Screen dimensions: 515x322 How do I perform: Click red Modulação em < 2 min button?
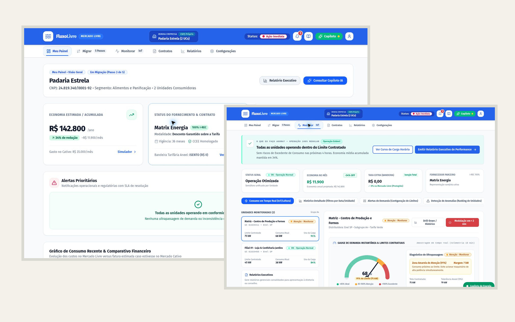pyautogui.click(x=462, y=222)
